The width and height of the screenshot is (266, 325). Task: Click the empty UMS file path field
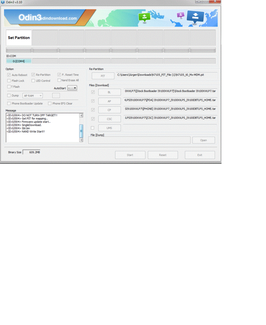click(x=170, y=128)
